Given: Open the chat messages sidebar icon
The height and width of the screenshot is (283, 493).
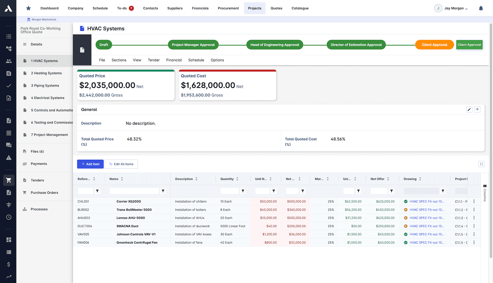Looking at the screenshot, I should point(9,145).
